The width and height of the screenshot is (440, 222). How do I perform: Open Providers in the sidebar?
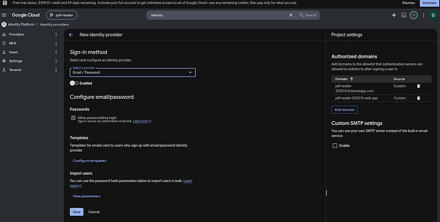(16, 34)
